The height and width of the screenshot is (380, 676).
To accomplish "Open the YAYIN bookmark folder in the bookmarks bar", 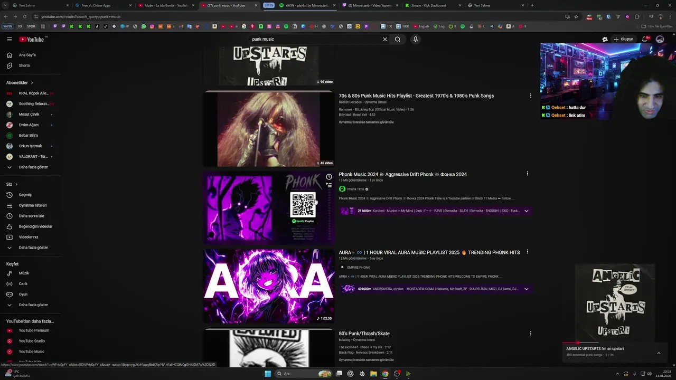I will (x=8, y=26).
